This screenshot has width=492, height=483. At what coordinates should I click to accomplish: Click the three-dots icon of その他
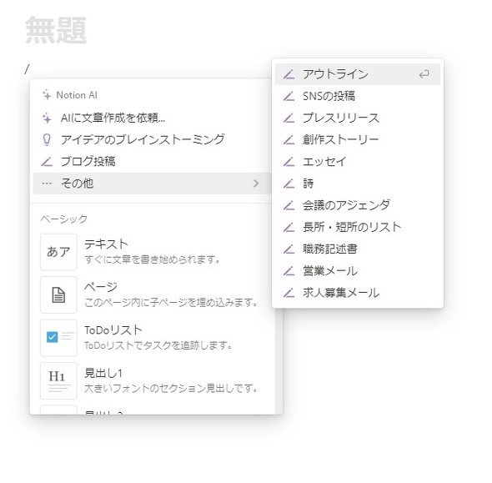[47, 184]
